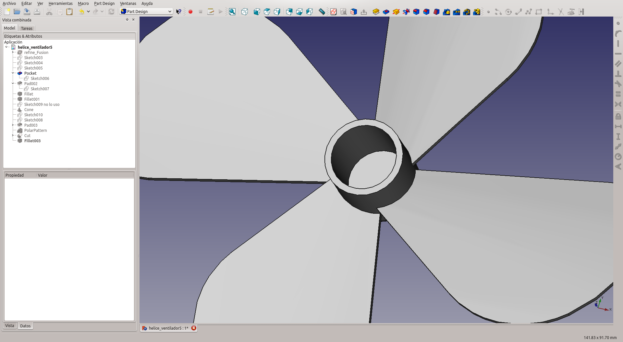Click the Revolution tool icon
The height and width of the screenshot is (342, 623).
[x=396, y=12]
